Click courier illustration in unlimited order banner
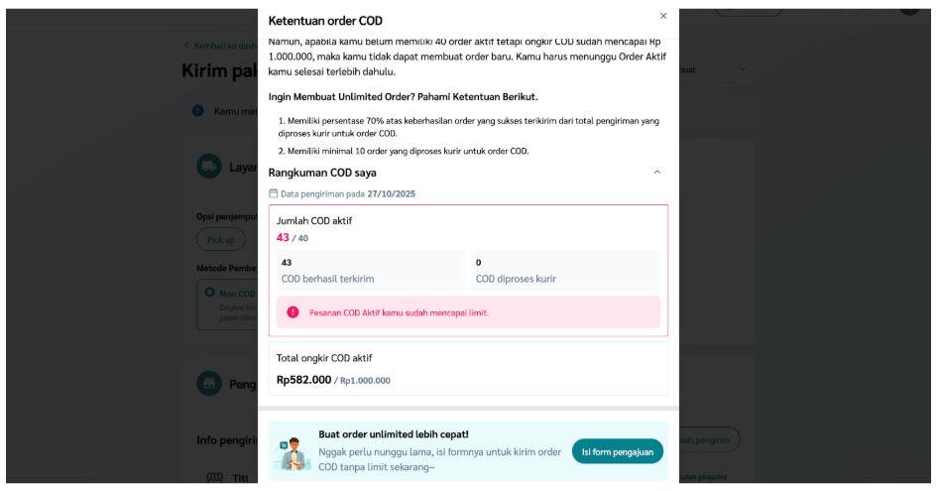Screen dimensions: 939x491 [x=293, y=451]
